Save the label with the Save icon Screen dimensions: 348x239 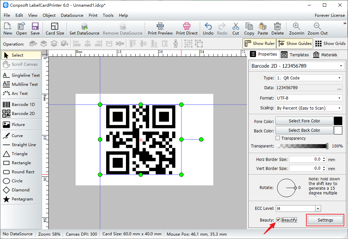pos(35,29)
